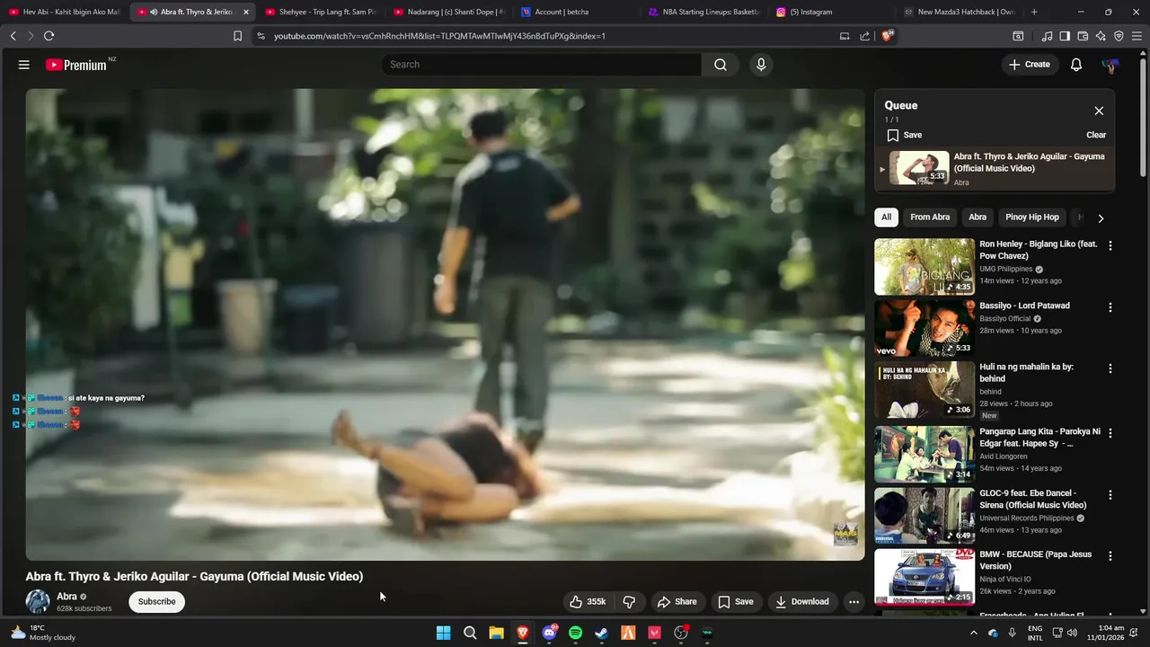Open File Explorer from the taskbar
The height and width of the screenshot is (647, 1150).
click(x=496, y=633)
